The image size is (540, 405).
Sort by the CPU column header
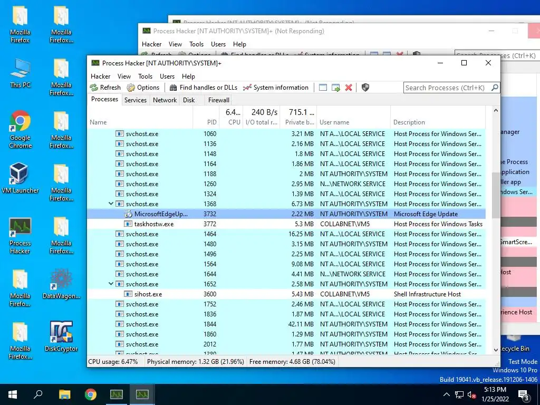pos(231,122)
